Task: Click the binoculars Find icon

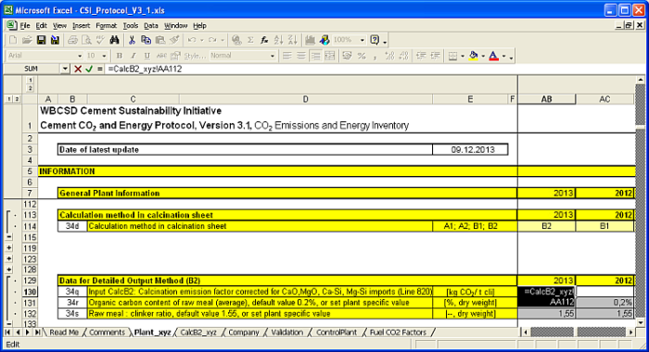Action: coord(114,40)
